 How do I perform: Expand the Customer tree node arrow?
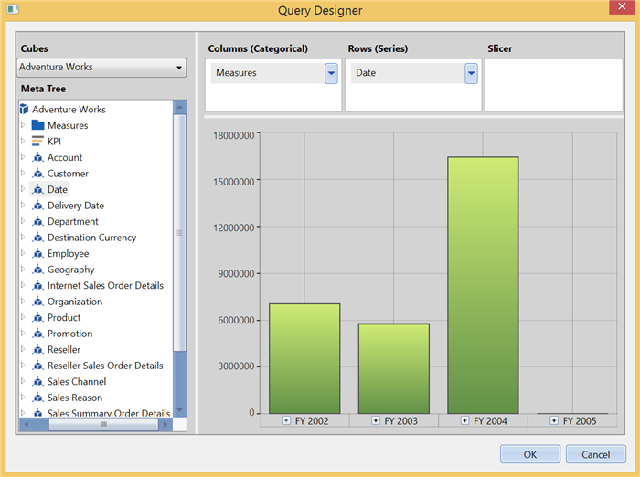click(x=23, y=173)
